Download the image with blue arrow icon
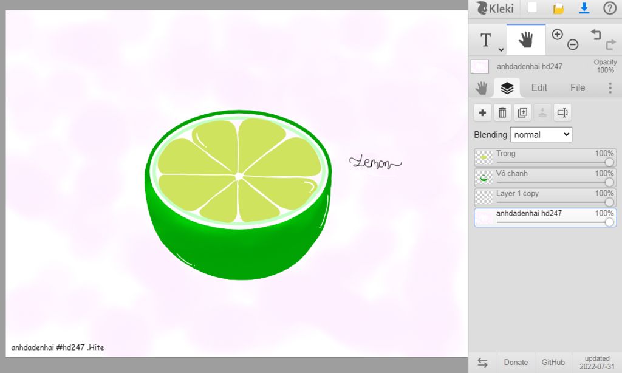The image size is (622, 373). (584, 8)
